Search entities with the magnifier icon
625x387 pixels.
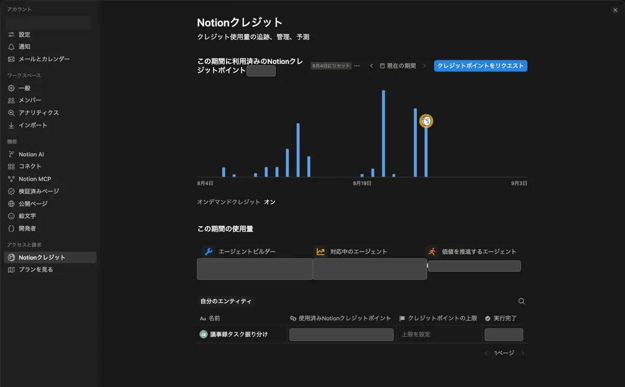tap(522, 301)
